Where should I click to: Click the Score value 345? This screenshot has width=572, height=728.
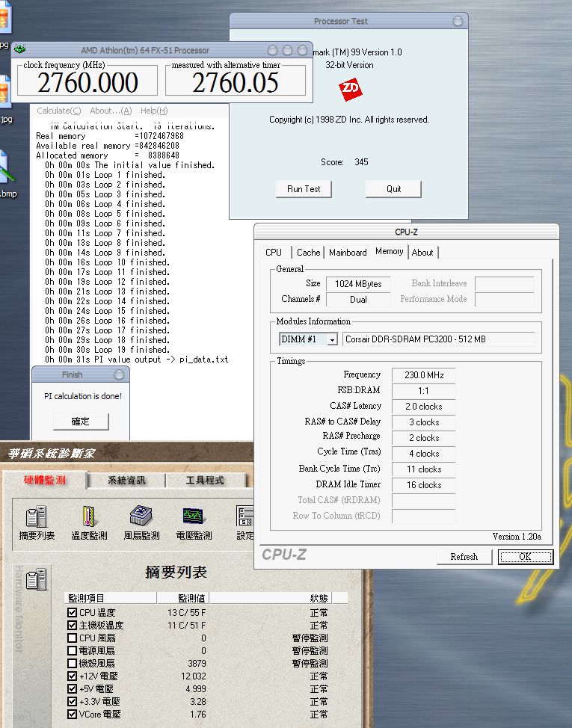click(361, 162)
